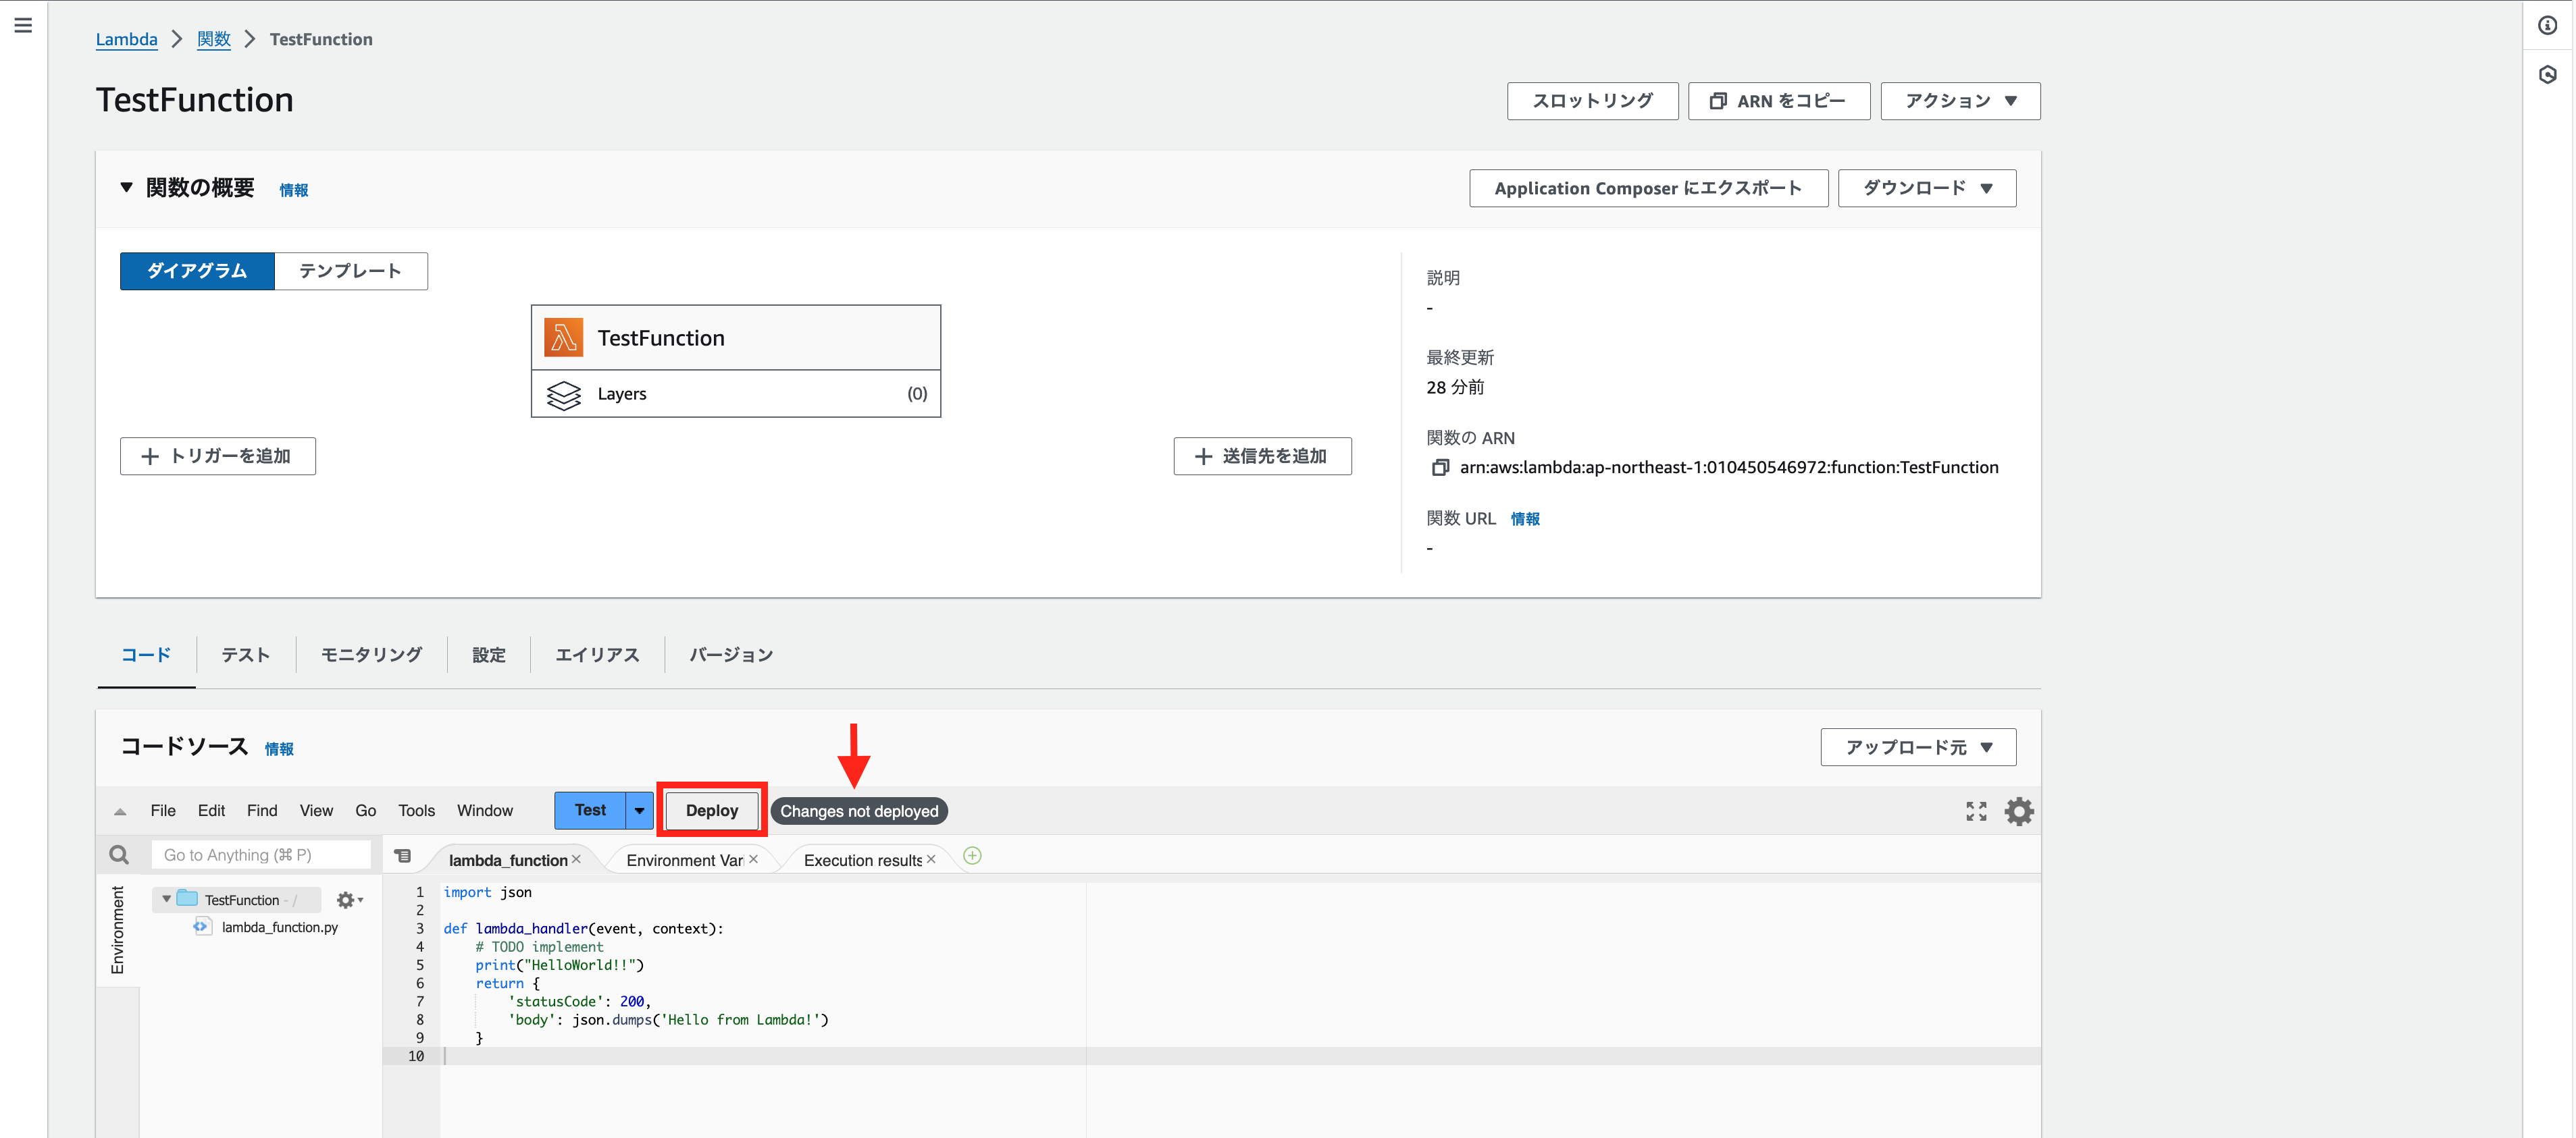Click the info panel icon at top right

coord(2547,26)
